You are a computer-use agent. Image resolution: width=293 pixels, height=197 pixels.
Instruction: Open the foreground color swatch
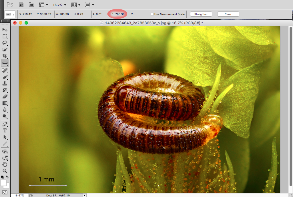3,182
